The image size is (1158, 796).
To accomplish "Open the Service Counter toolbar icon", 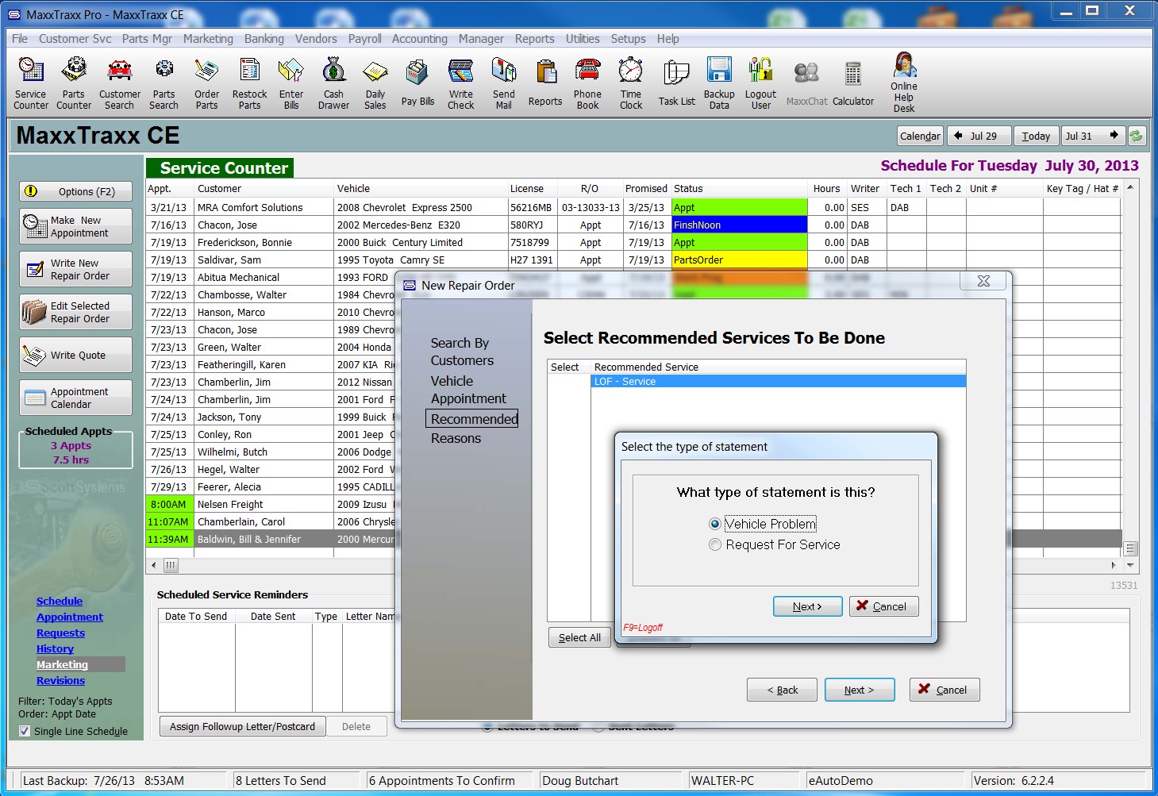I will click(x=31, y=83).
